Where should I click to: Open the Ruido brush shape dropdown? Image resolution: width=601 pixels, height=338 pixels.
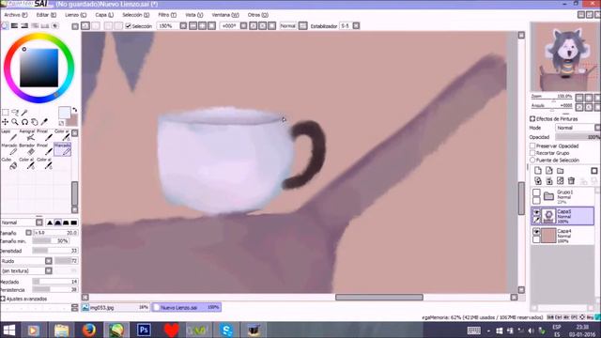tap(49, 261)
